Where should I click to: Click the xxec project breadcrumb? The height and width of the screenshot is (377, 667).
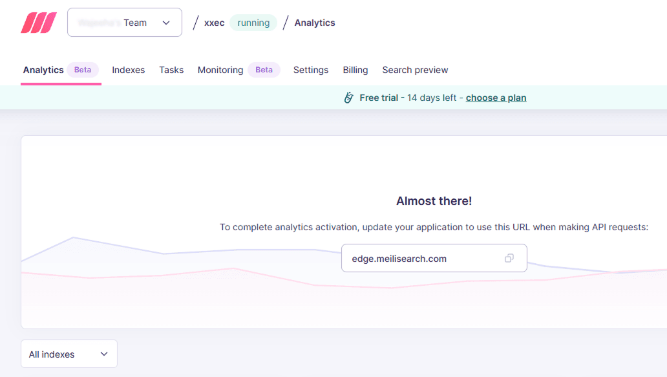pyautogui.click(x=214, y=23)
